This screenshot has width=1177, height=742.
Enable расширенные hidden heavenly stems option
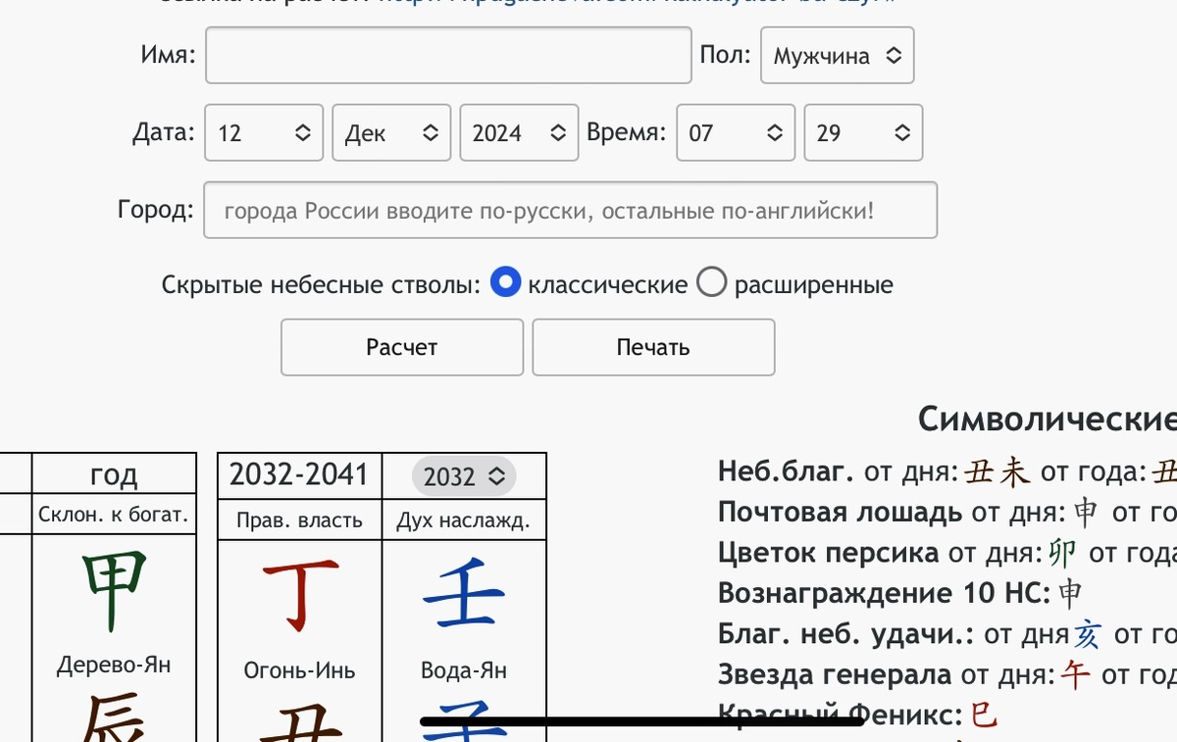tap(712, 282)
